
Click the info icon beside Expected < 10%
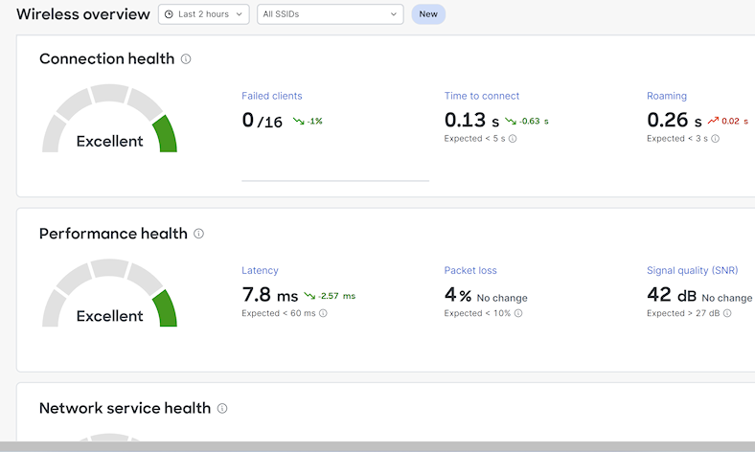point(518,313)
